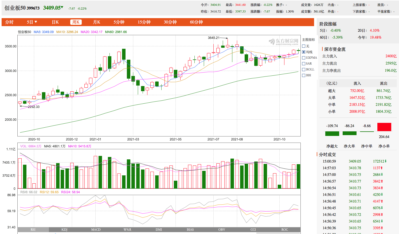Turn on the SAR indicator checkbox
This screenshot has width=399, height=234.
[304, 64]
